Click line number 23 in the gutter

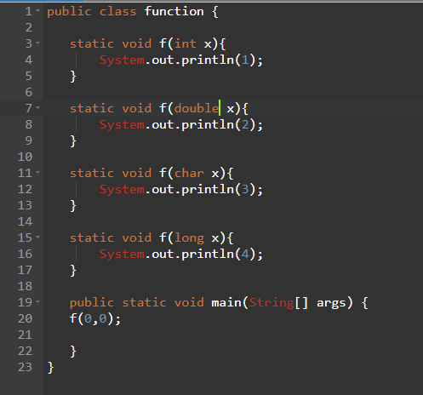25,367
